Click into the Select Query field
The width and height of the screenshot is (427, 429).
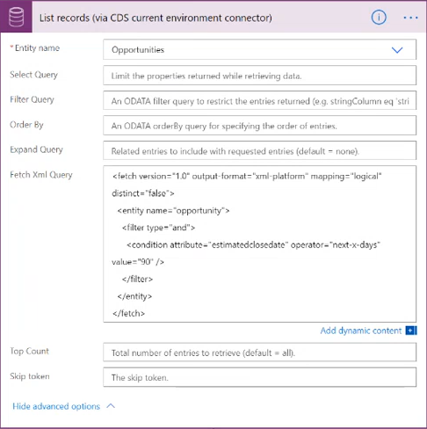[x=259, y=76]
